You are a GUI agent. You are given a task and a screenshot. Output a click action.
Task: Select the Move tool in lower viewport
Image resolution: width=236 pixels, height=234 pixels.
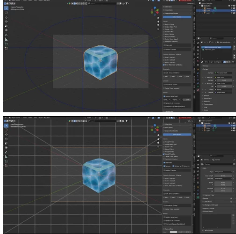coord(6,135)
